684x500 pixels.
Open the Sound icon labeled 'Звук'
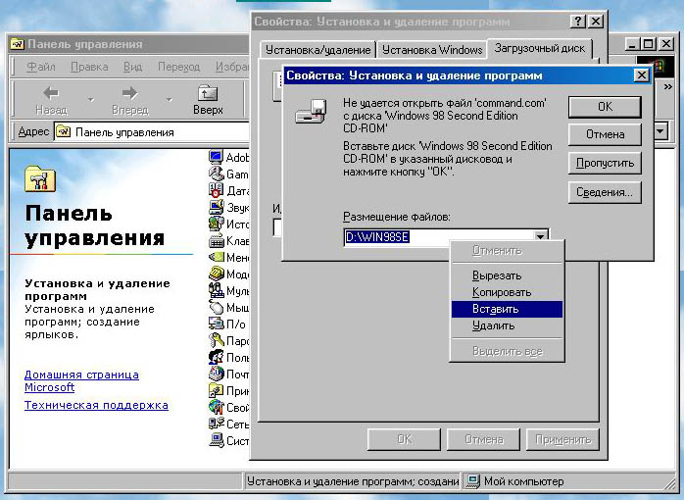216,207
